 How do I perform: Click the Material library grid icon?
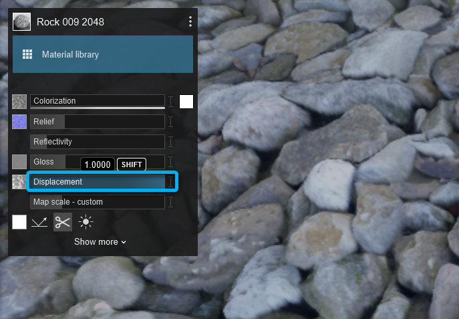click(x=27, y=54)
